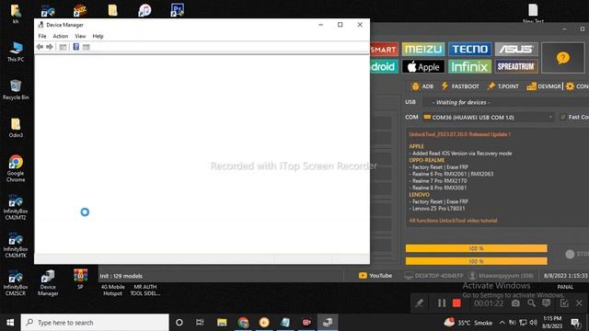The width and height of the screenshot is (589, 331).
Task: Open the T.POINT tool in UnlockTool
Action: click(503, 86)
